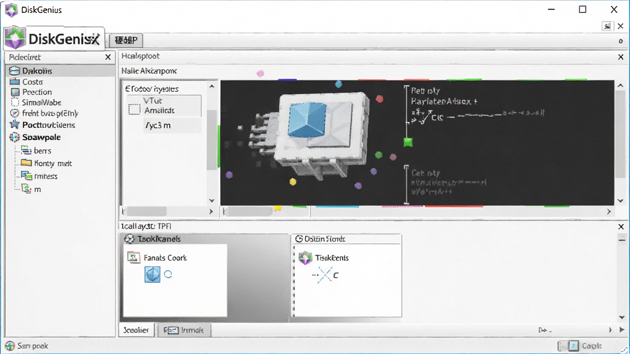
Task: Select the Soawpale tree node icon
Action: tap(15, 137)
